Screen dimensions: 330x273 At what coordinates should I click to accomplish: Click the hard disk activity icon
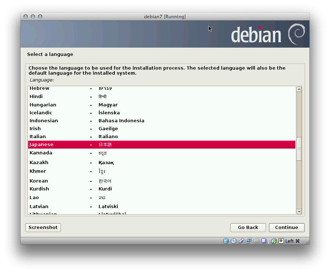pyautogui.click(x=226, y=241)
